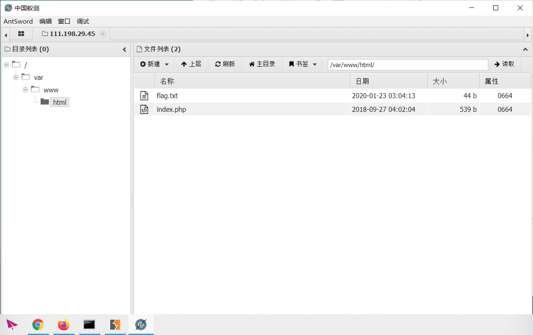Viewport: 533px width, 335px height.
Task: Select the var folder in tree
Action: tap(39, 77)
